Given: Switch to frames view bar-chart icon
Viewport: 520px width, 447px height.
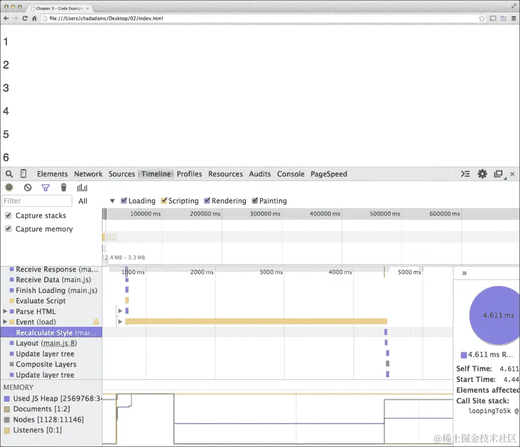Looking at the screenshot, I should [82, 188].
